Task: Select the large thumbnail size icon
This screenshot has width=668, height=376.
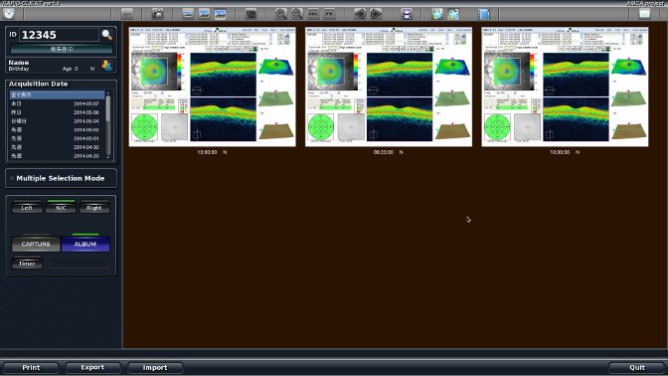Action: pos(221,14)
